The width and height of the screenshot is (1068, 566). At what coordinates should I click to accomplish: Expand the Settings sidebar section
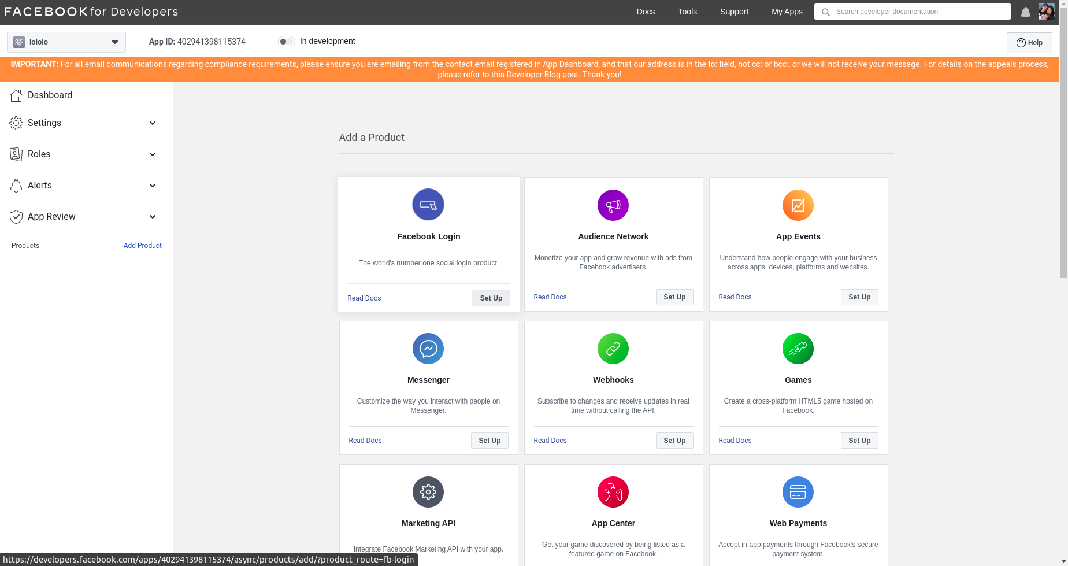tap(84, 123)
